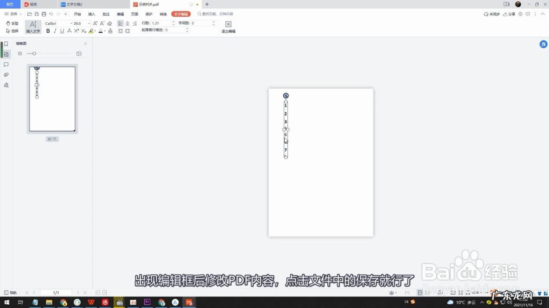549x308 pixels.
Task: Open the 文件 menu
Action: pyautogui.click(x=13, y=14)
